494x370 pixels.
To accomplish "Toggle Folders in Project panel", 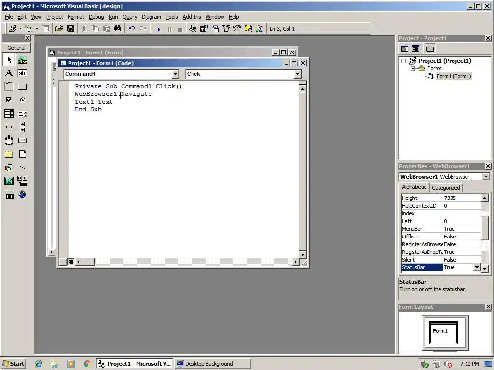I will [x=430, y=49].
